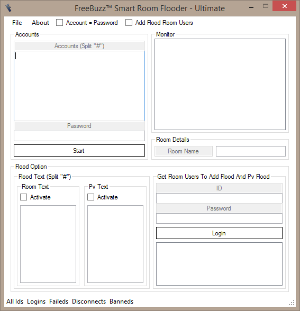This screenshot has width=300, height=311.
Task: Click the Password field under Accounts
Action: [79, 136]
